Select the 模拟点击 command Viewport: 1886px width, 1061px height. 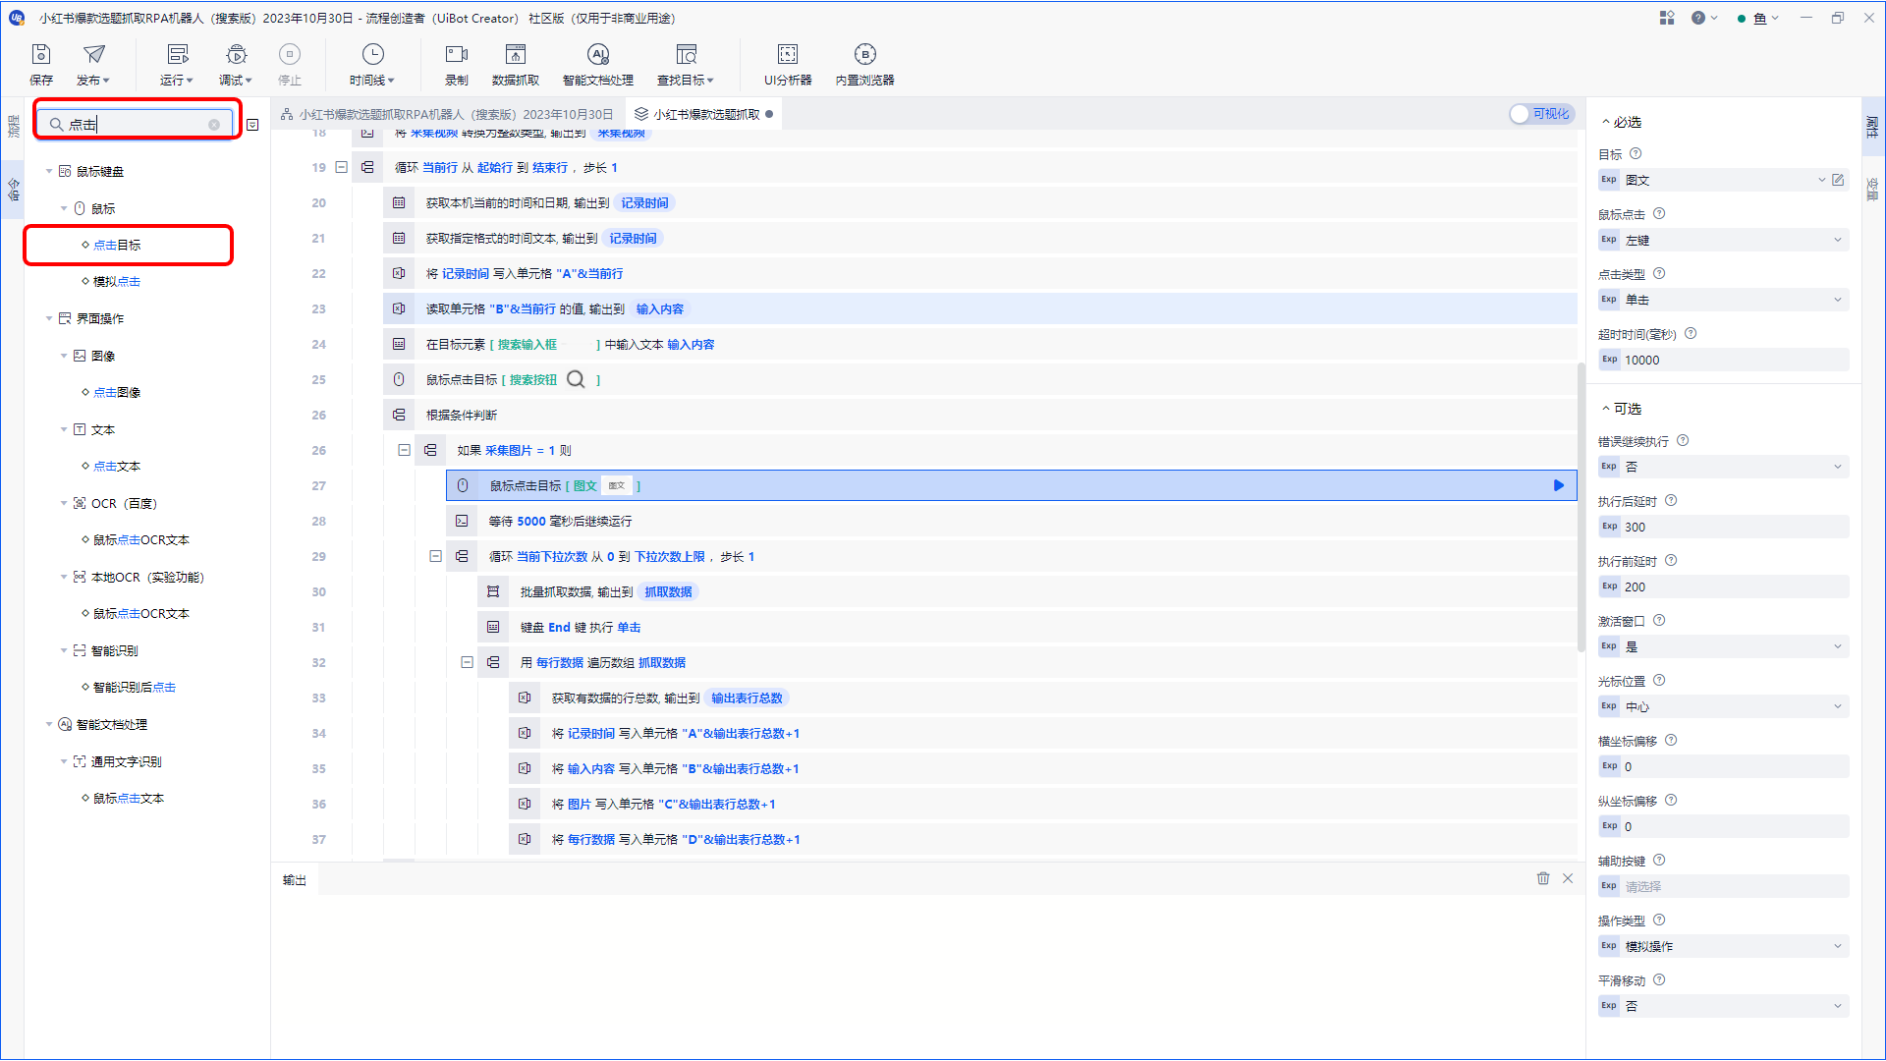(x=117, y=281)
